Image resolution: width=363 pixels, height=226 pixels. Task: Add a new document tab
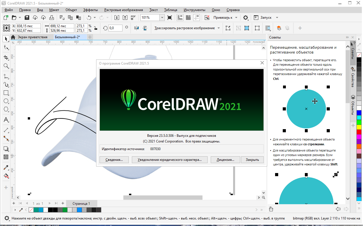(x=90, y=37)
